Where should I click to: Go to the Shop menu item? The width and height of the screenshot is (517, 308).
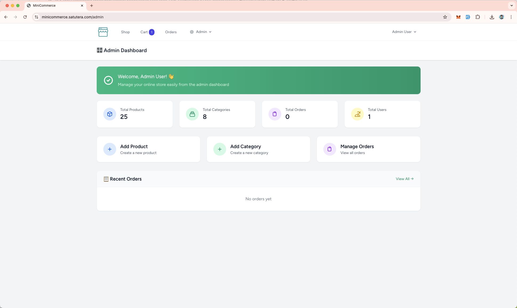[125, 32]
